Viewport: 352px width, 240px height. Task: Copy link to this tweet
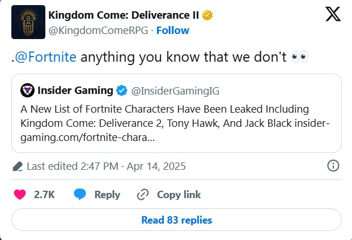tap(179, 195)
